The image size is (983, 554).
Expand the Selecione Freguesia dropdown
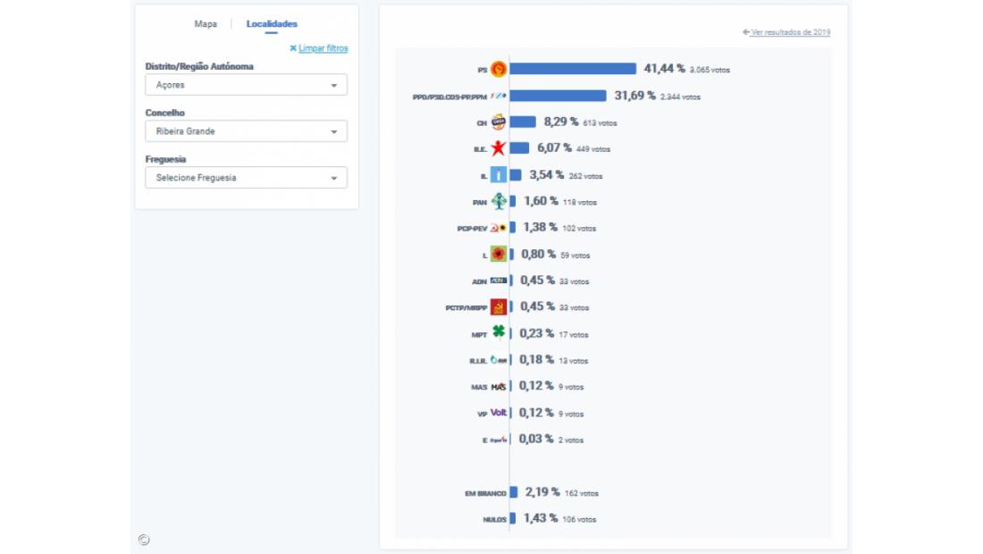246,178
